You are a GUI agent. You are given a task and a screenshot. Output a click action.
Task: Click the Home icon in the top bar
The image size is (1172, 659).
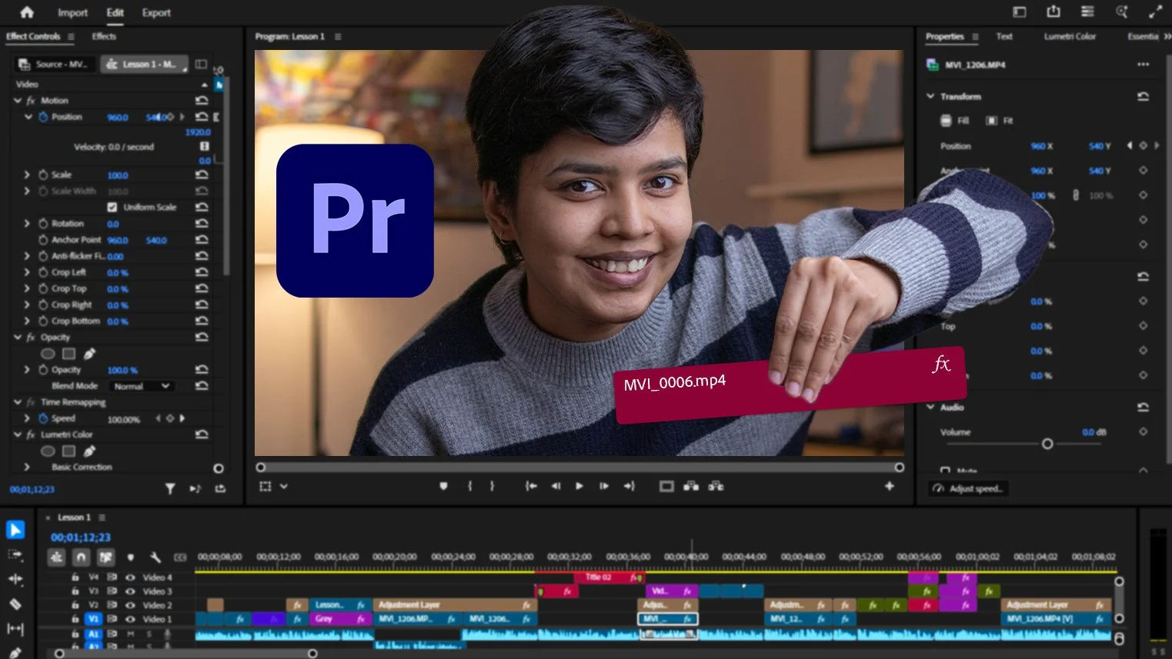27,12
